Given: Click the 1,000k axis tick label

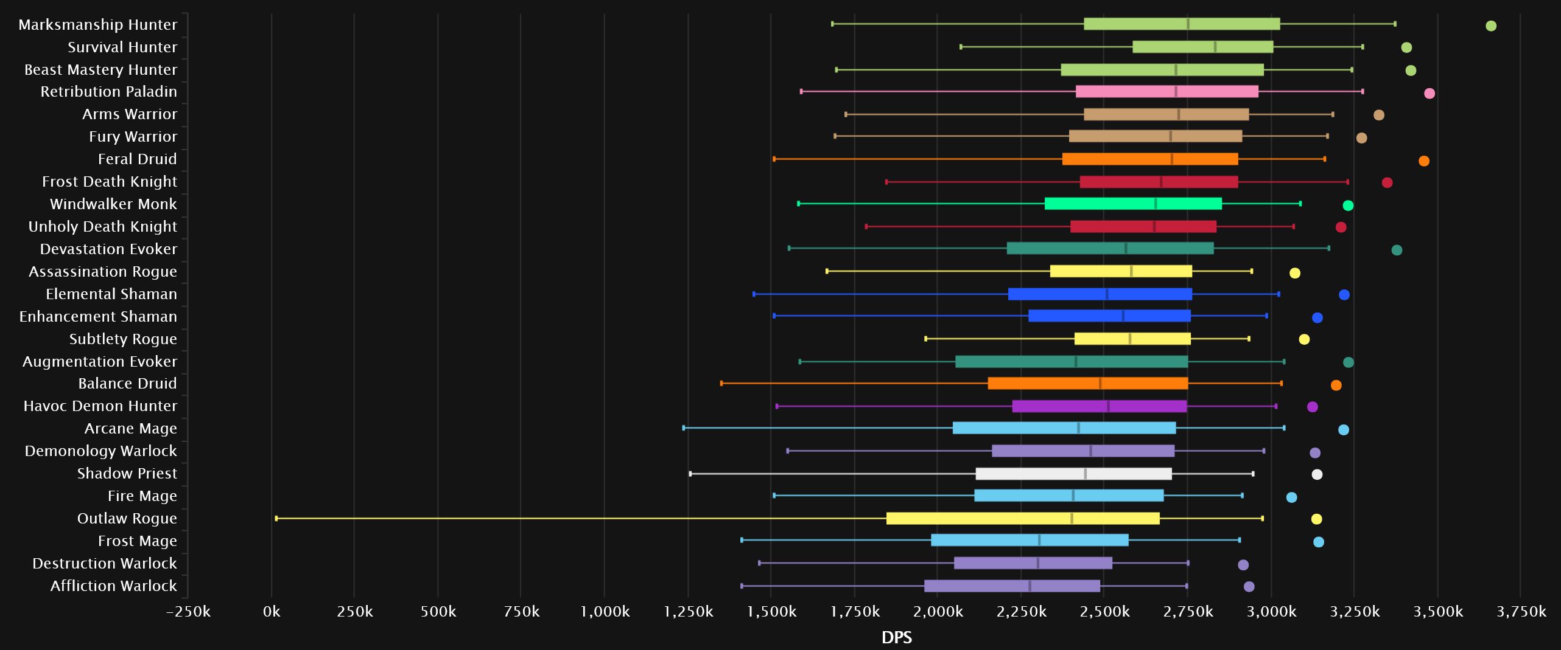Looking at the screenshot, I should (x=605, y=612).
